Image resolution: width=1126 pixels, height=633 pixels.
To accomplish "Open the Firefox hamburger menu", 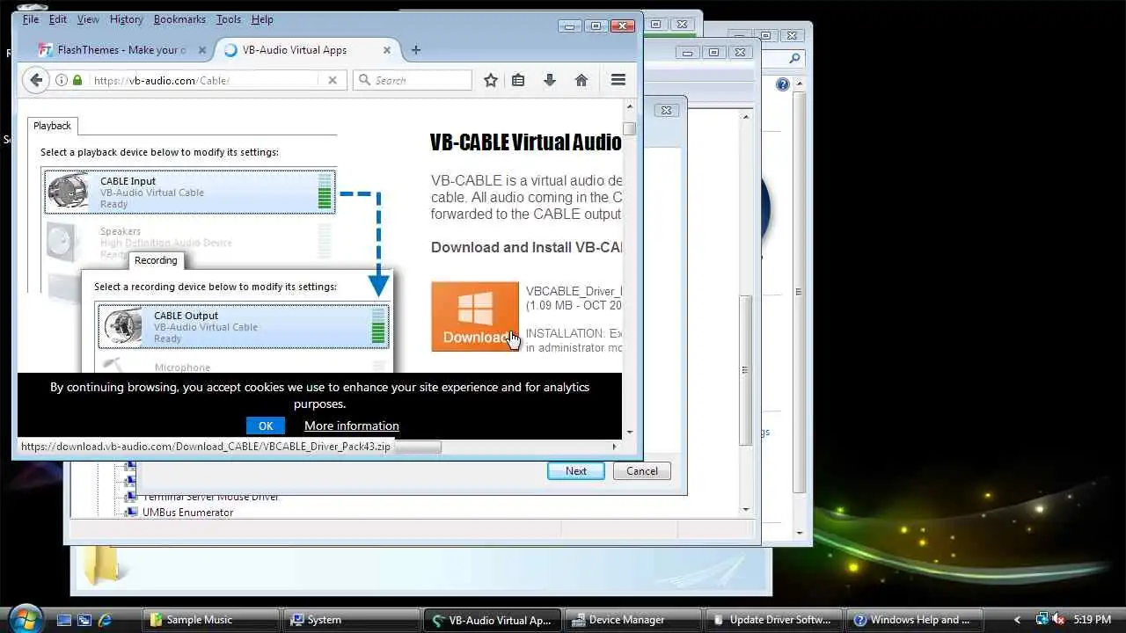I will pyautogui.click(x=618, y=80).
